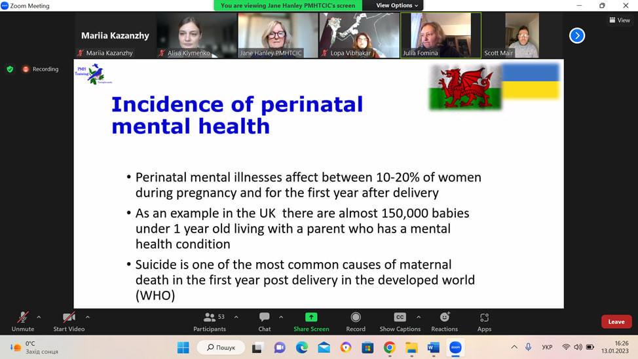Open Windows Start menu
Image resolution: width=638 pixels, height=359 pixels.
click(183, 347)
